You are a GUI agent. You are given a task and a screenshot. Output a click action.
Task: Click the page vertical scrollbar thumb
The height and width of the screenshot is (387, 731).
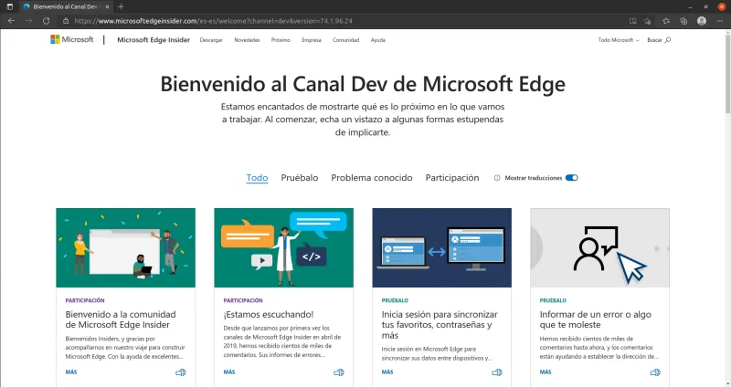pos(727,75)
